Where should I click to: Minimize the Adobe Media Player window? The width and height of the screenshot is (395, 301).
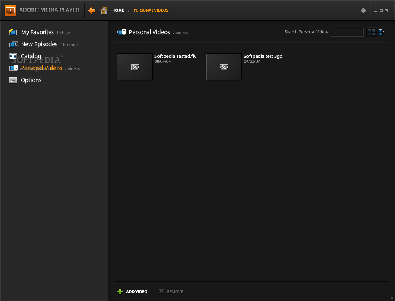375,11
